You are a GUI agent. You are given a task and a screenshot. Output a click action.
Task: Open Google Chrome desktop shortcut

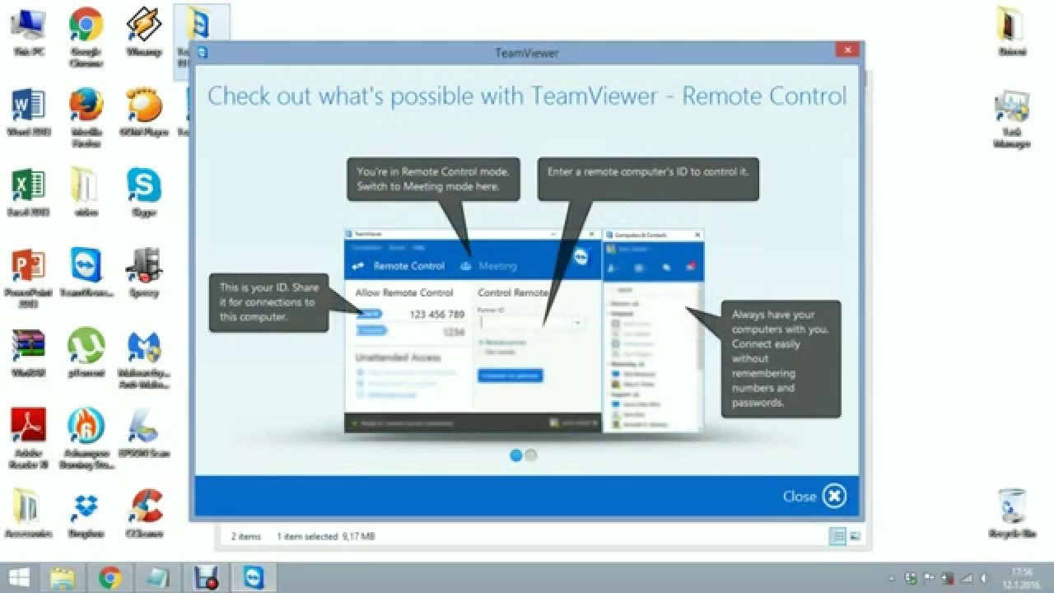click(x=86, y=37)
